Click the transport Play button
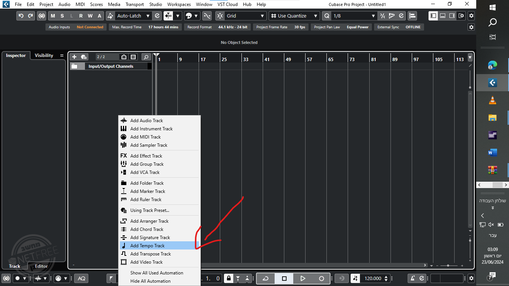This screenshot has height=286, width=509. 303,278
